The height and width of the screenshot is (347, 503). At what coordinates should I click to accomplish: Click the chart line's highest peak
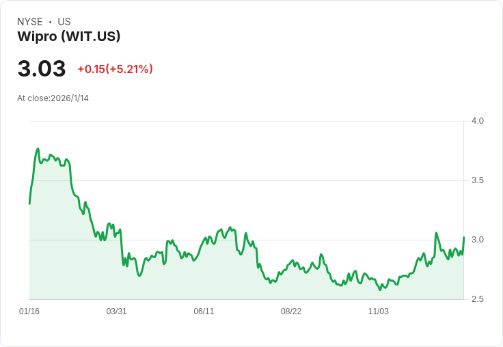tap(38, 149)
